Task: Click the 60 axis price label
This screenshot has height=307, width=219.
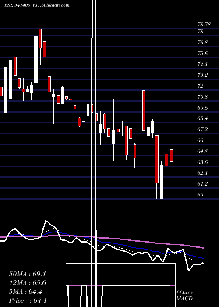Action: [x=201, y=195]
